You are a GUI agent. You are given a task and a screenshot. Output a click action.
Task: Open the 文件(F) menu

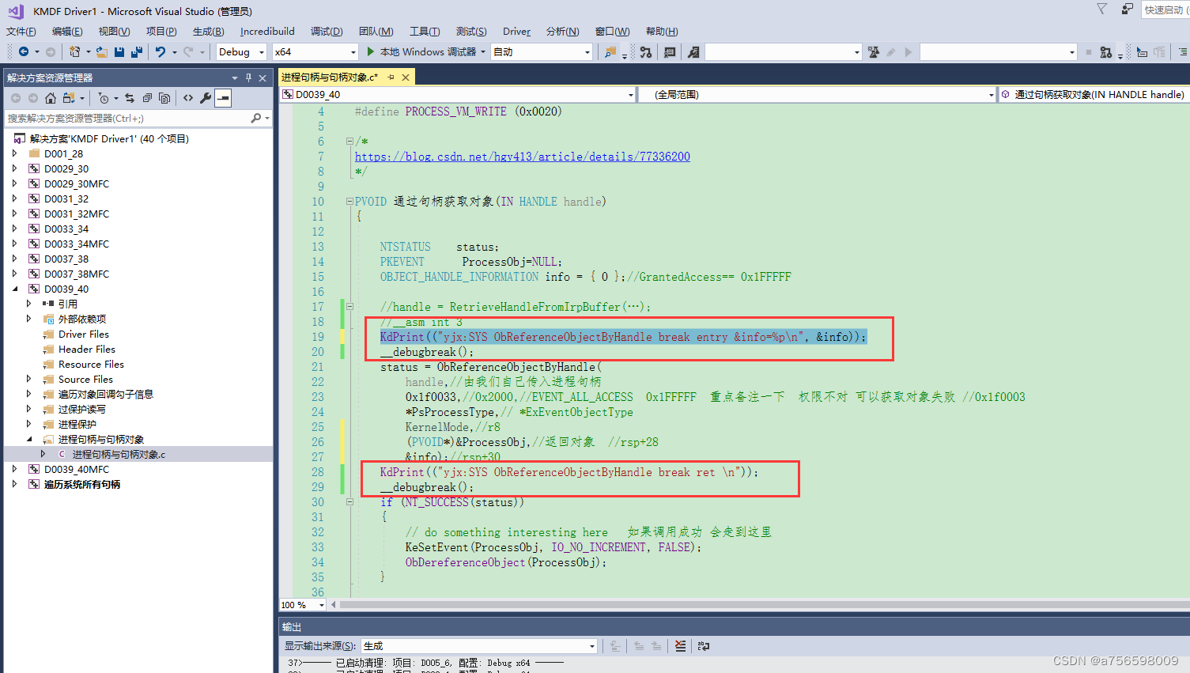coord(21,32)
